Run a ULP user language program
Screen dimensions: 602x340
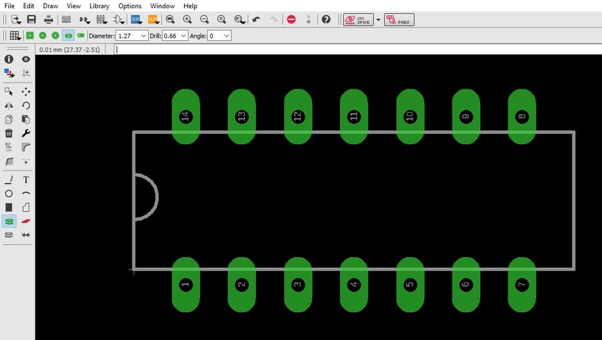tap(153, 19)
